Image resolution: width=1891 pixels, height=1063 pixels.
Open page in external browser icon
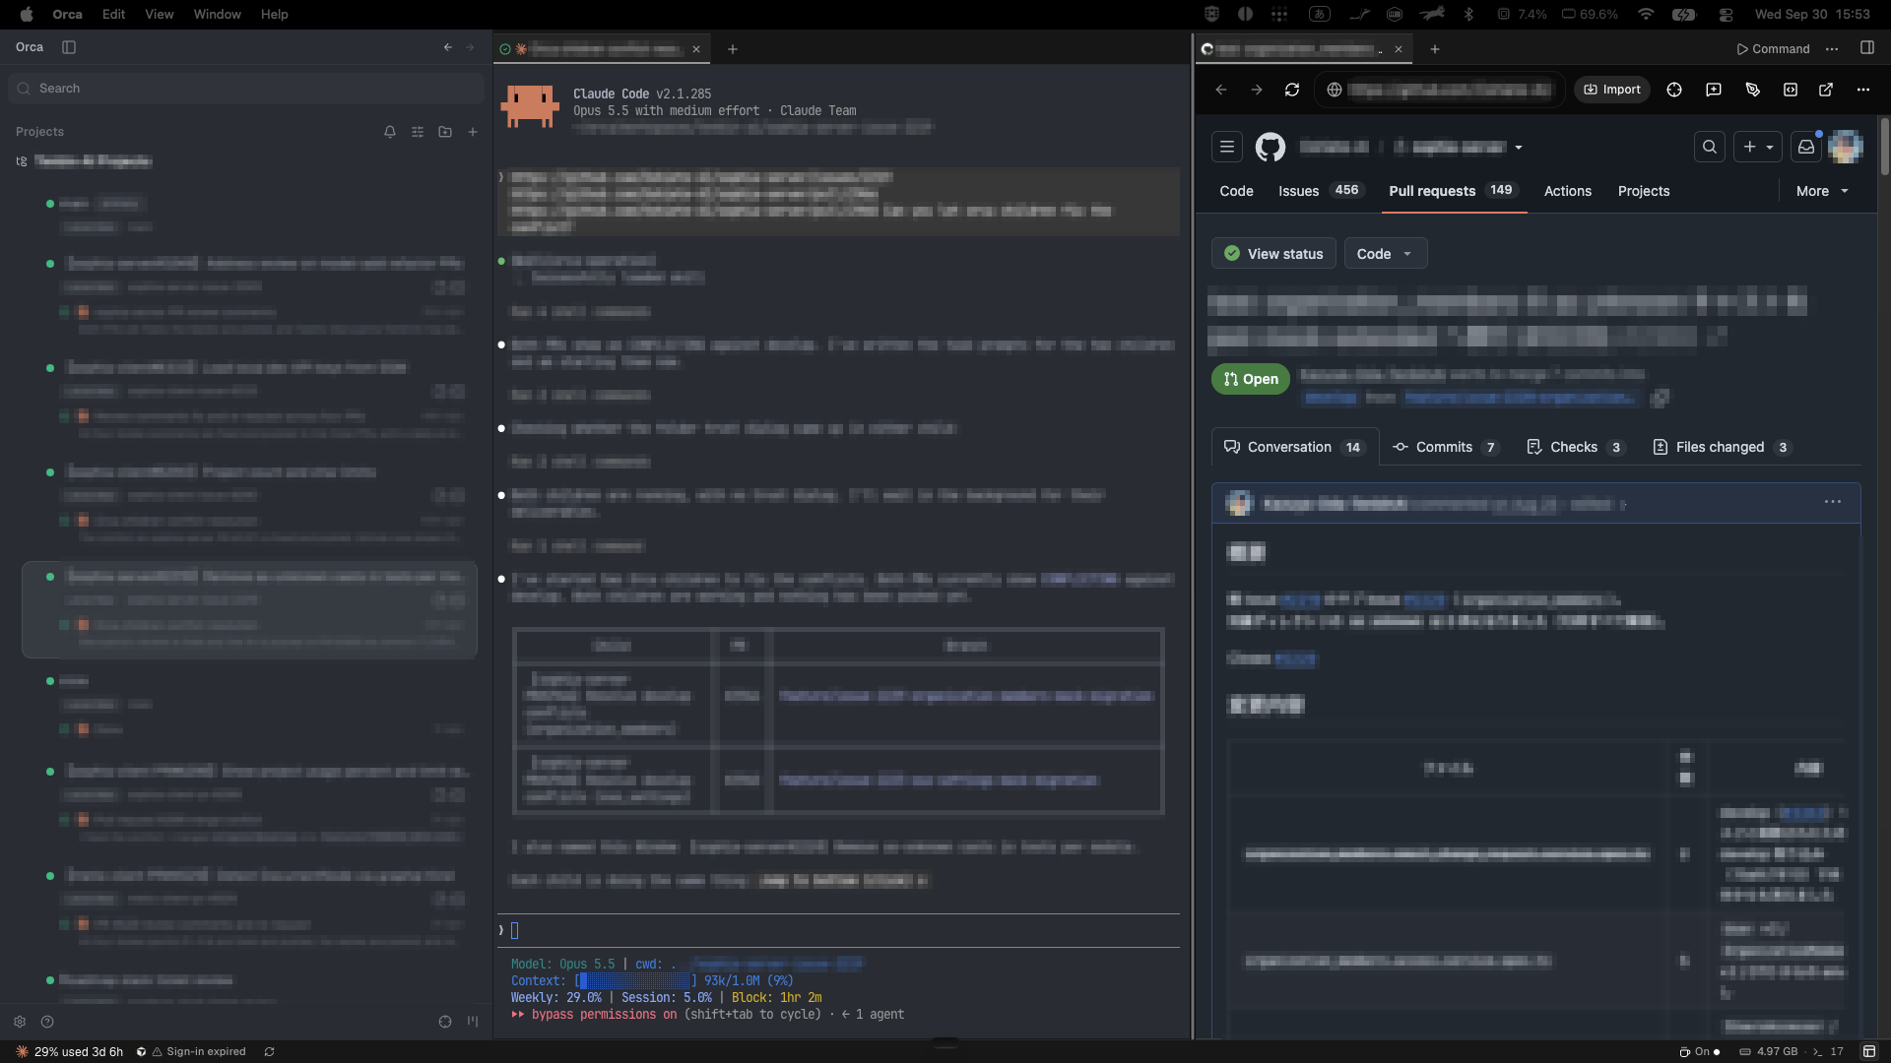click(1826, 90)
